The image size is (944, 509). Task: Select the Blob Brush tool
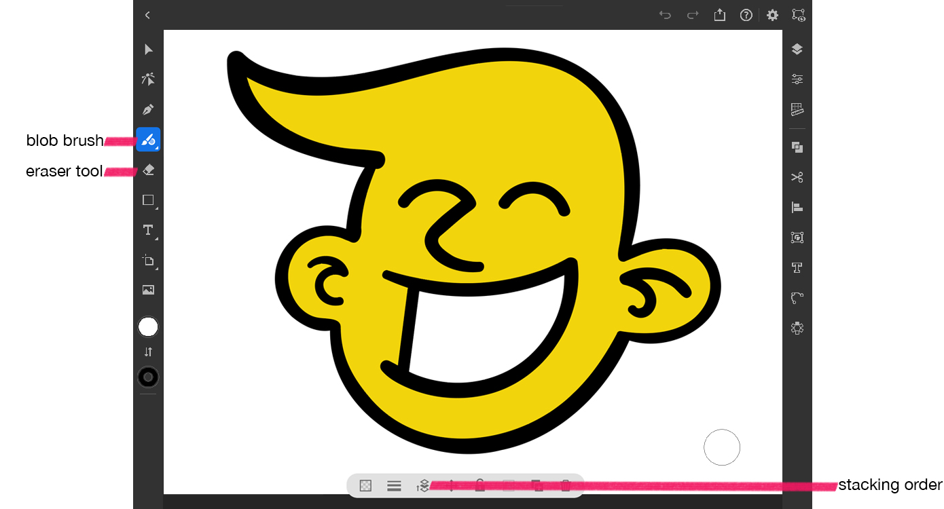tap(147, 139)
